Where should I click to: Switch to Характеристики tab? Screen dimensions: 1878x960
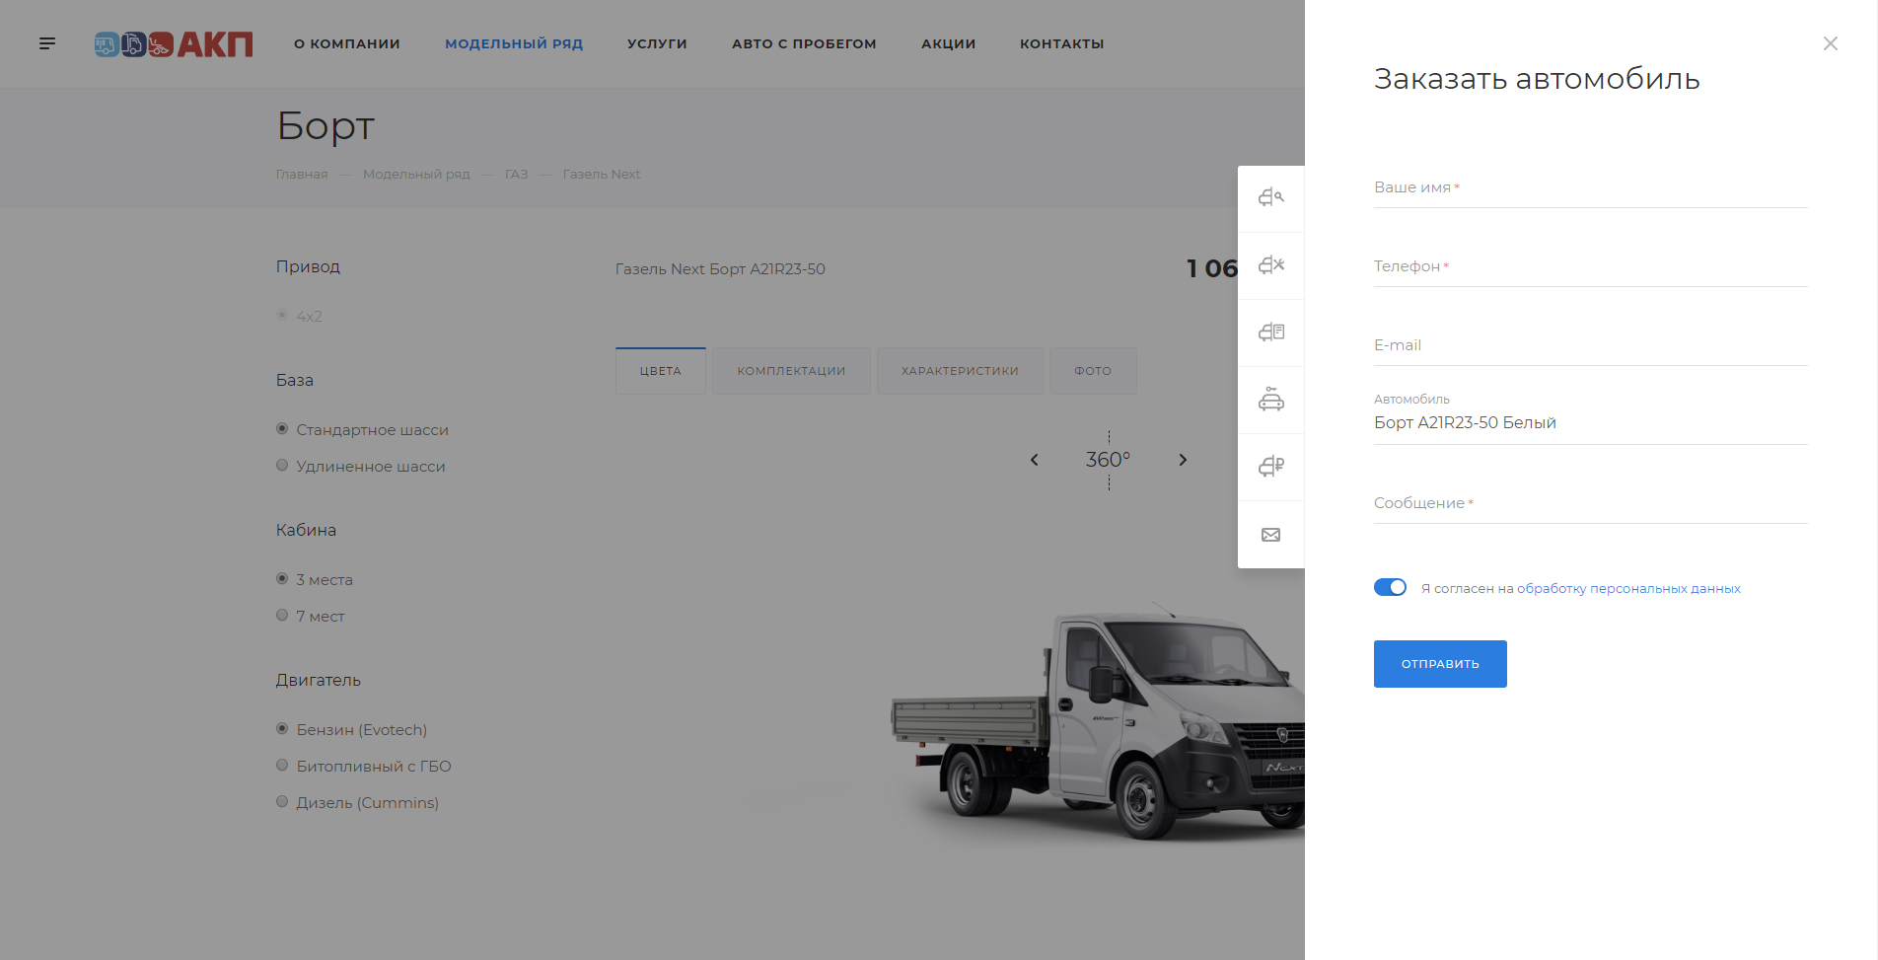pyautogui.click(x=960, y=371)
